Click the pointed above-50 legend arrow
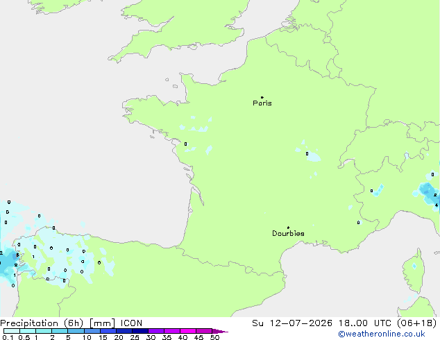This screenshot has width=440, height=340. pyautogui.click(x=220, y=331)
